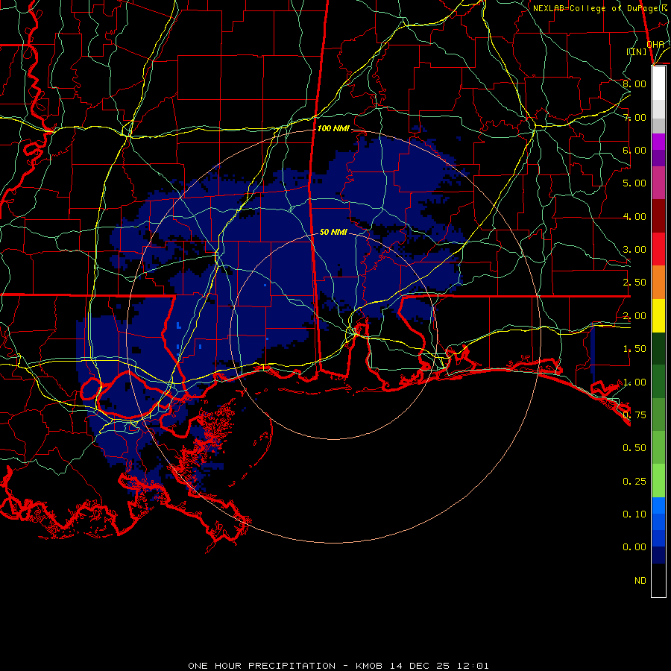Click the 3.00 legend value

tap(634, 250)
